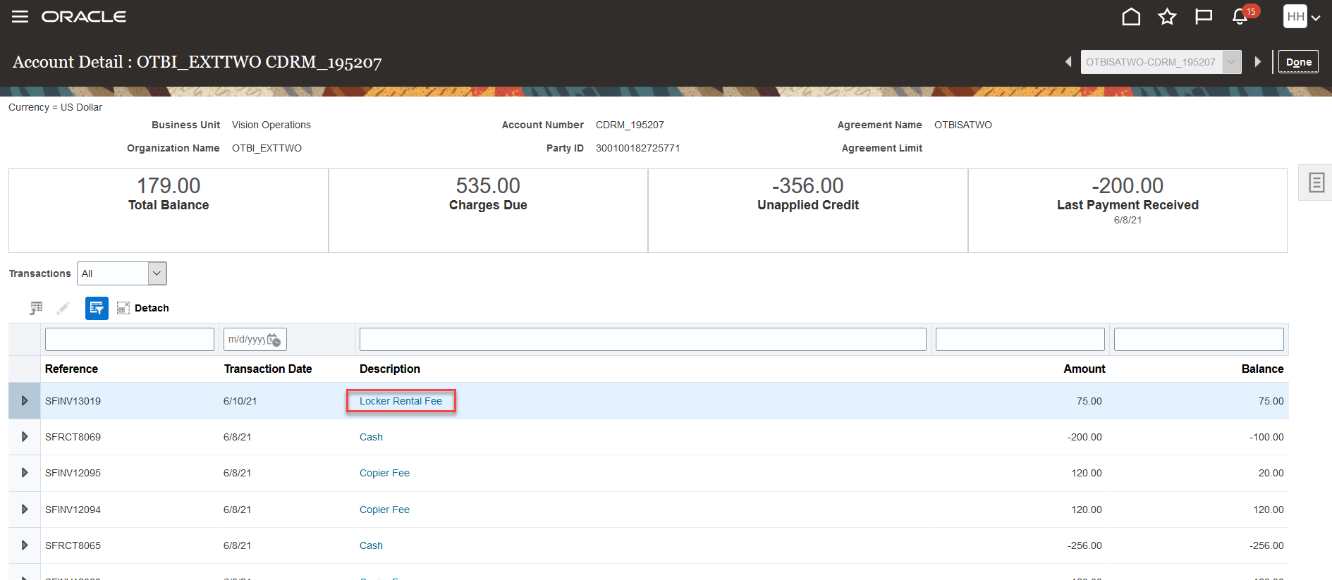Focus the Reference filter field
The width and height of the screenshot is (1332, 580).
point(130,339)
